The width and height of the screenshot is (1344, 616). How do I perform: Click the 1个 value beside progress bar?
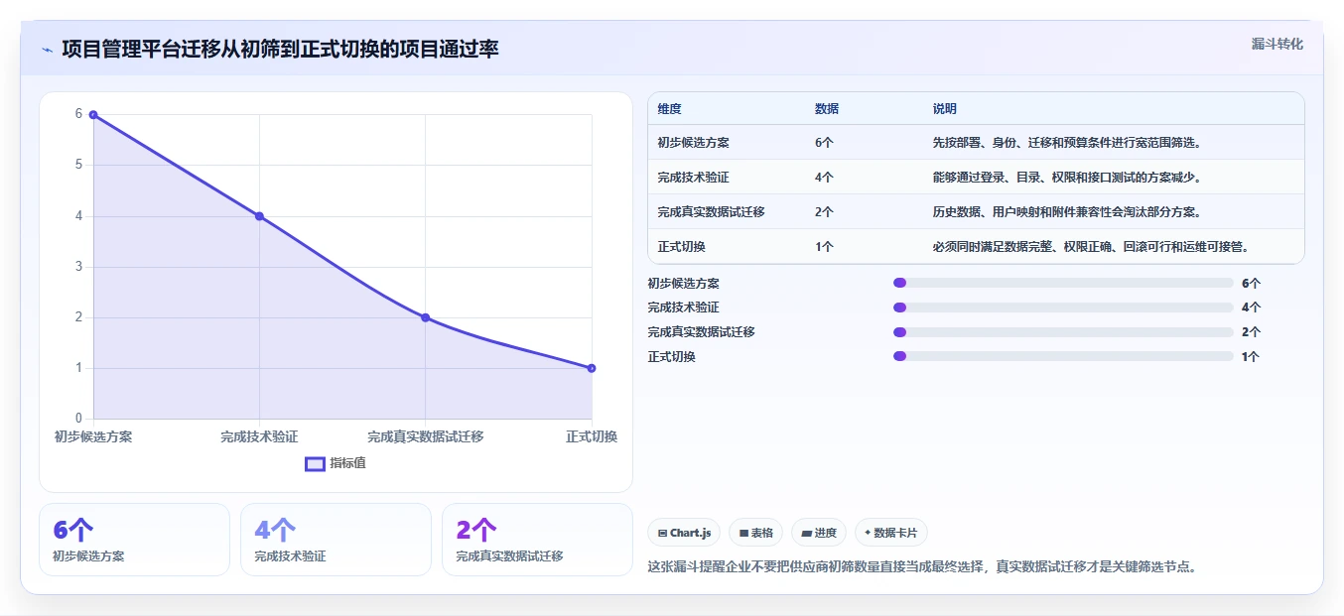click(x=1251, y=356)
